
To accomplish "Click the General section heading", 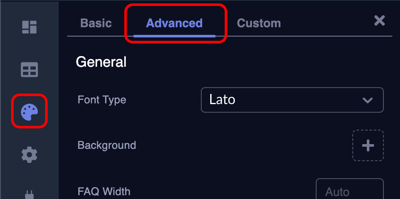I will pyautogui.click(x=101, y=62).
